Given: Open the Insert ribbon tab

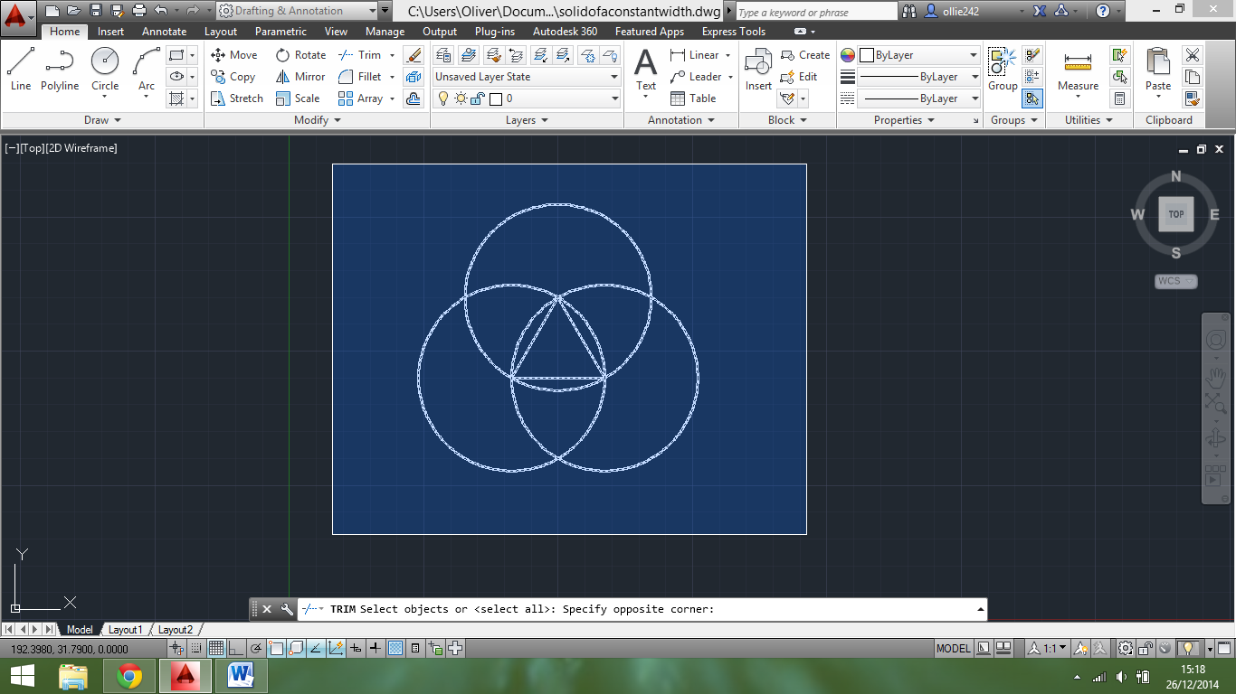Looking at the screenshot, I should pyautogui.click(x=110, y=32).
